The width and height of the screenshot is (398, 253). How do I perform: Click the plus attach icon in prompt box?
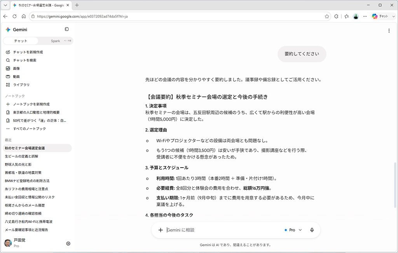(161, 230)
